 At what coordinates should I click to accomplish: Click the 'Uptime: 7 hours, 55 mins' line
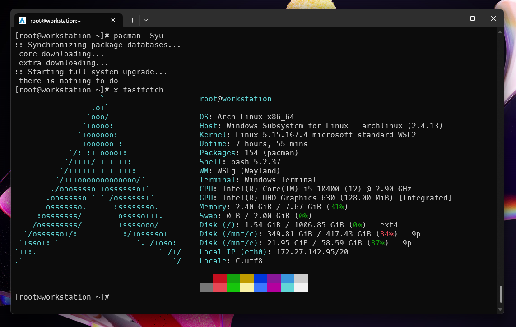click(253, 144)
